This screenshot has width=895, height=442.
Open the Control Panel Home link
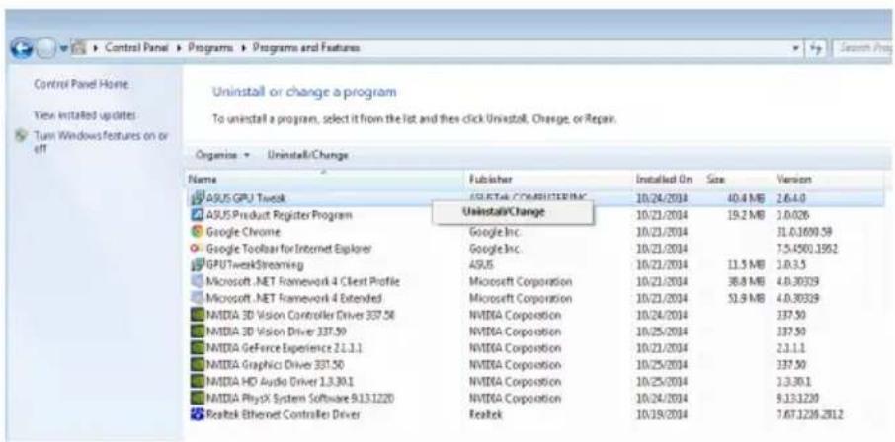81,85
